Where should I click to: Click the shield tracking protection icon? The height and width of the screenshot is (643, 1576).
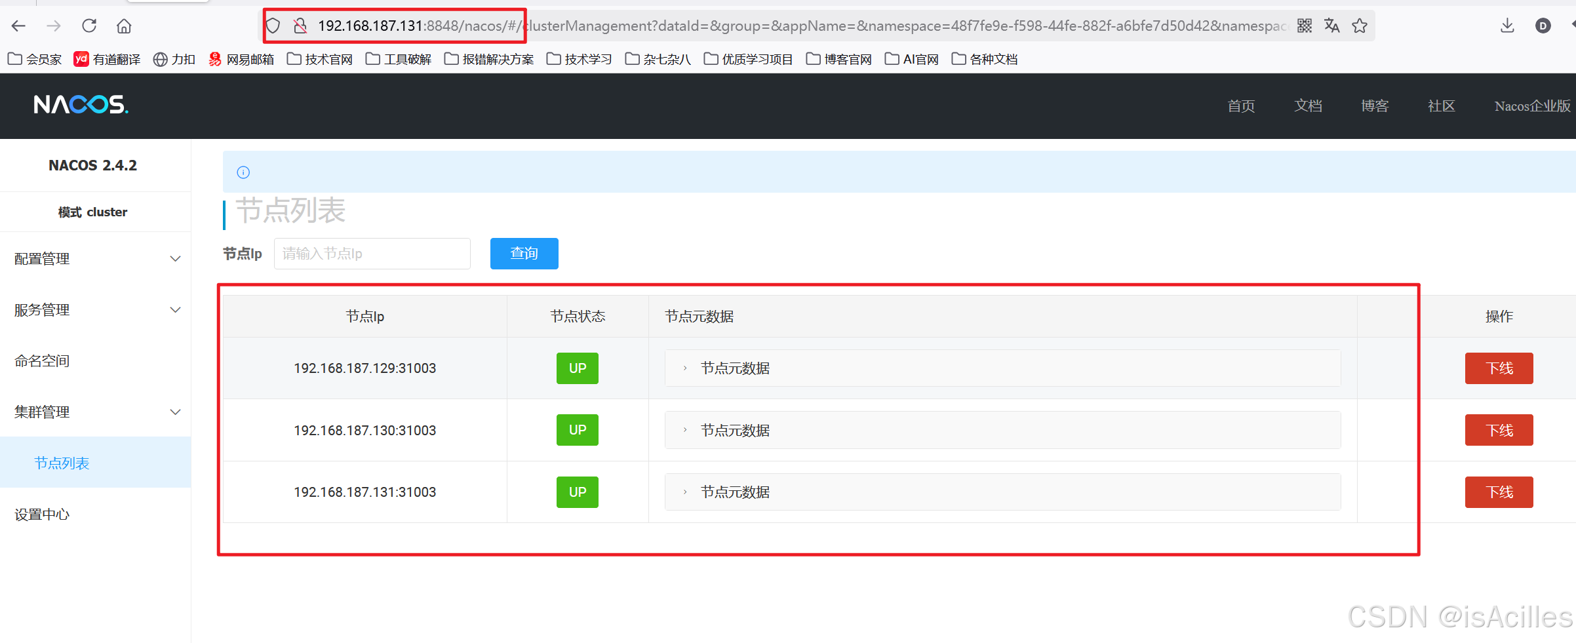273,26
